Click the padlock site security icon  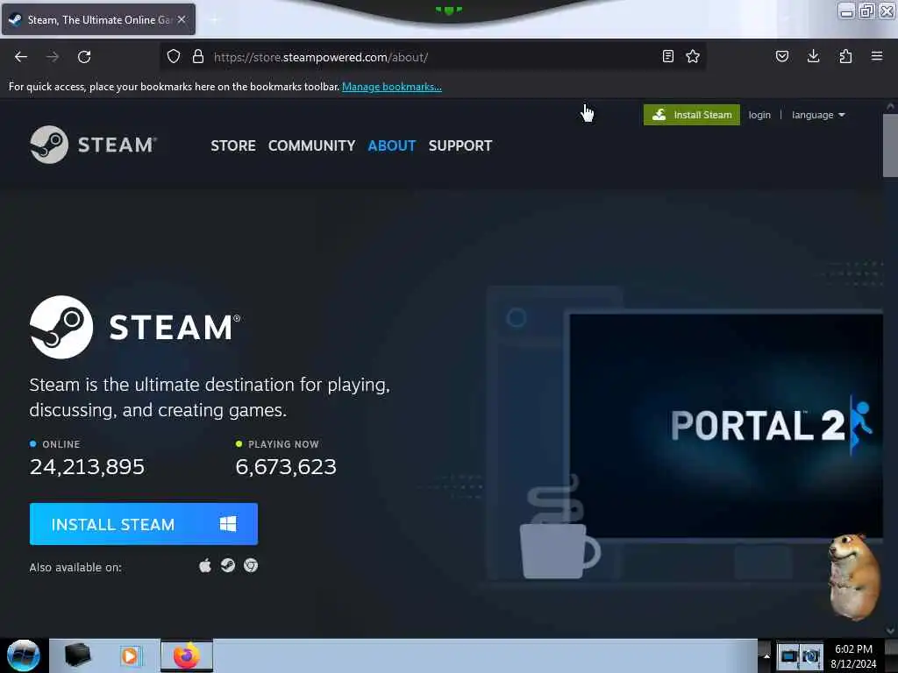click(x=198, y=57)
